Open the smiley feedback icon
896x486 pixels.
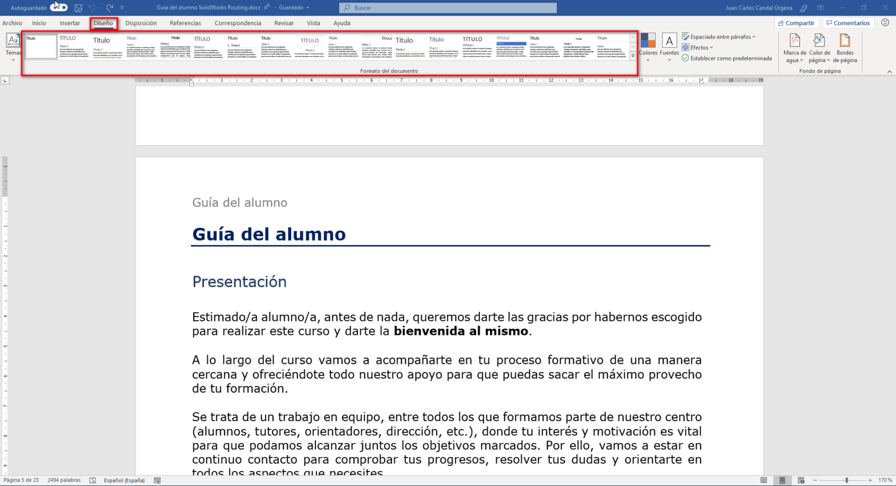click(x=885, y=23)
